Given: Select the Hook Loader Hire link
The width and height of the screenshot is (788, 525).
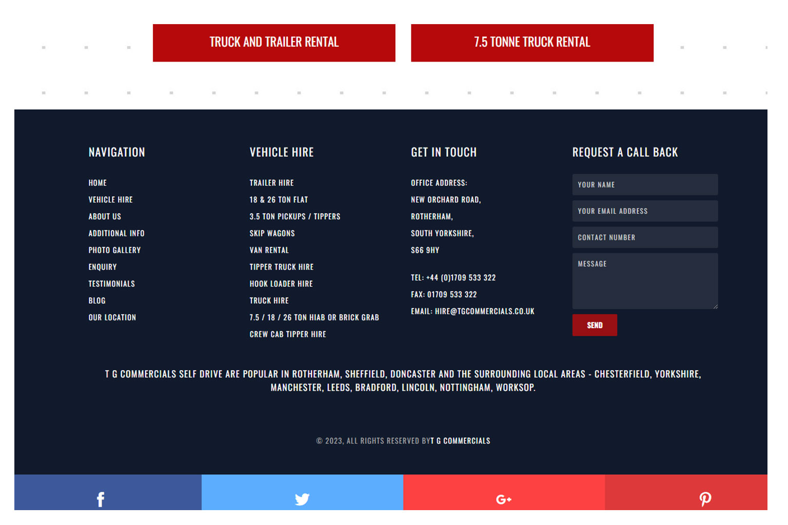Looking at the screenshot, I should coord(281,284).
